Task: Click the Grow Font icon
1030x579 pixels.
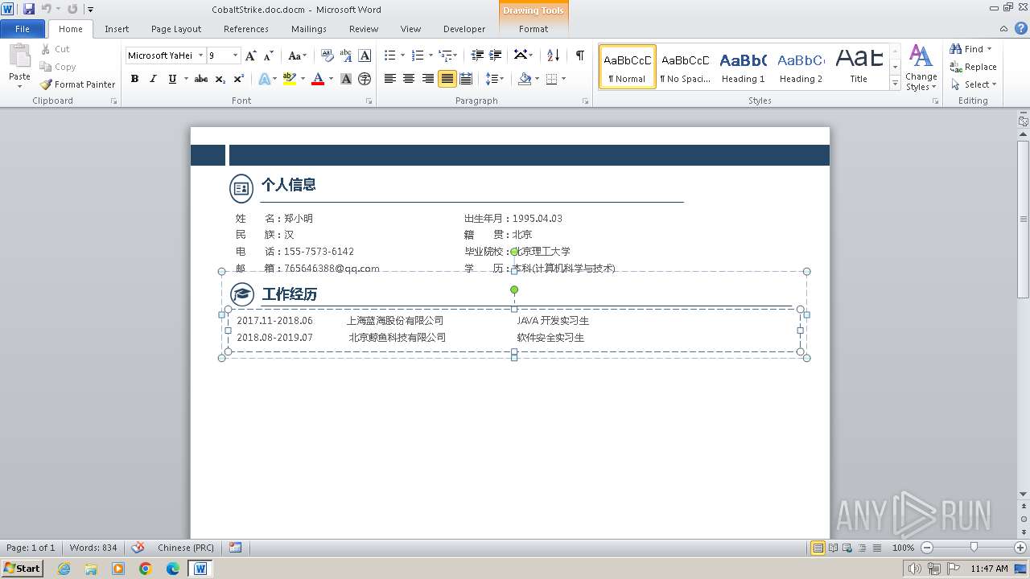Action: pos(251,55)
